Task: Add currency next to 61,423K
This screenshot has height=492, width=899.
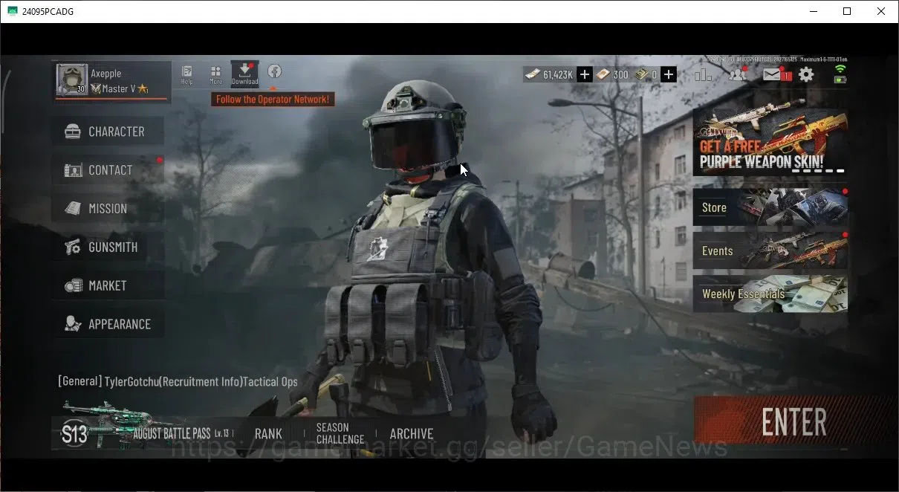Action: (585, 74)
